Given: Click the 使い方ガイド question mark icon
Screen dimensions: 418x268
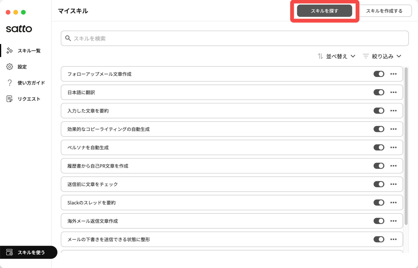Looking at the screenshot, I should [x=10, y=83].
